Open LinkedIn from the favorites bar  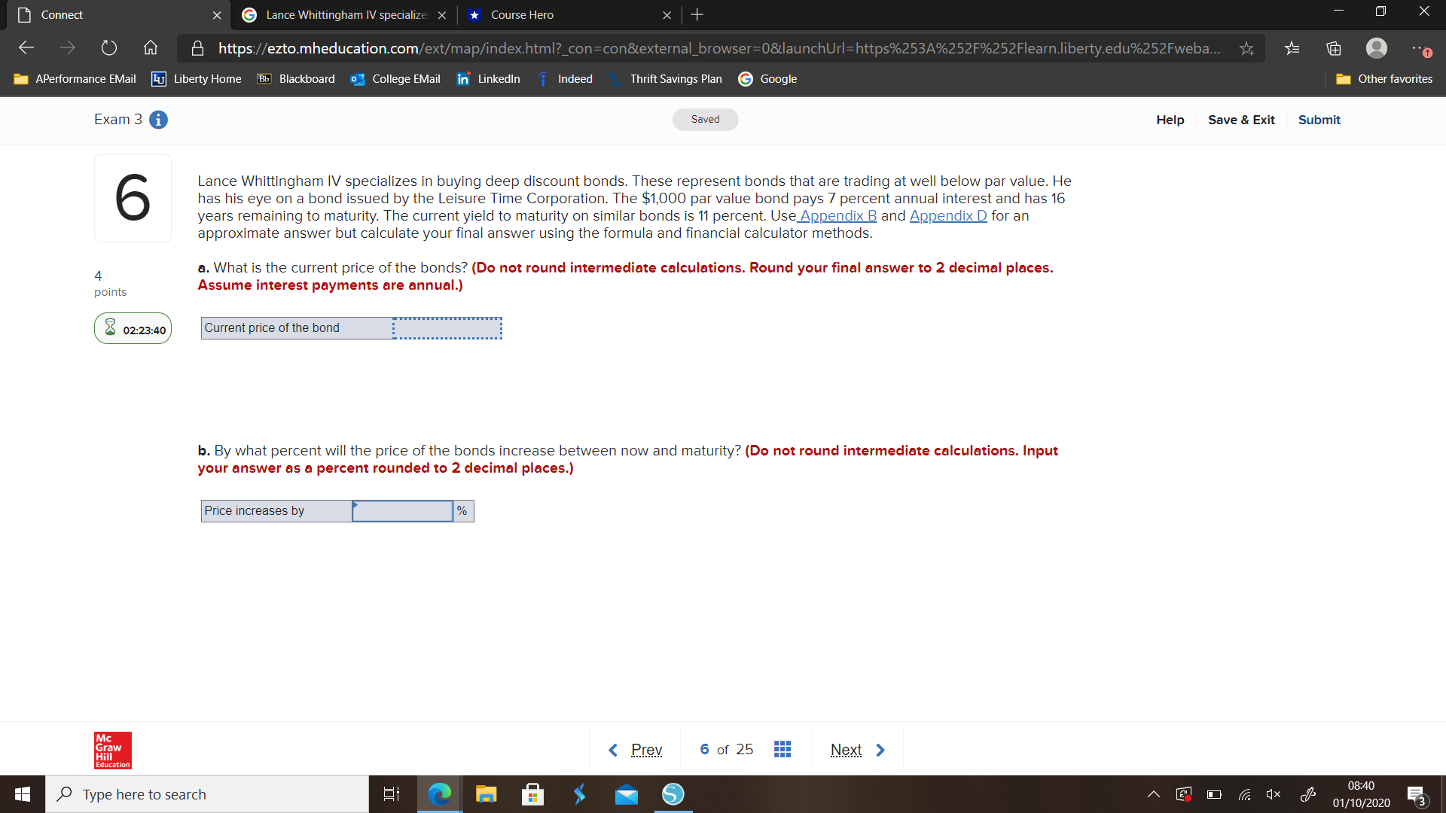pyautogui.click(x=488, y=78)
